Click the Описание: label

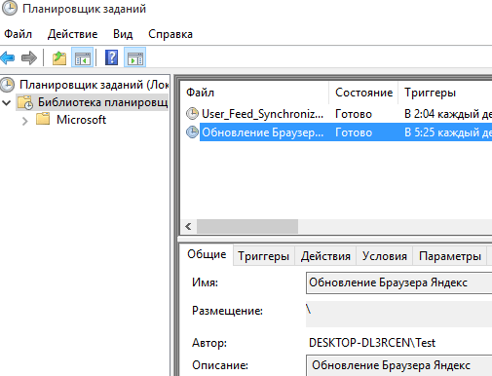tap(220, 365)
